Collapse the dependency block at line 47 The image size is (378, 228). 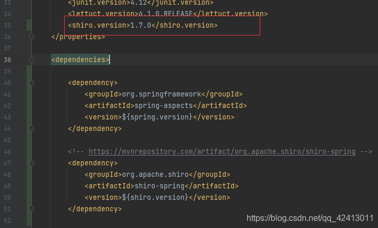(x=31, y=163)
